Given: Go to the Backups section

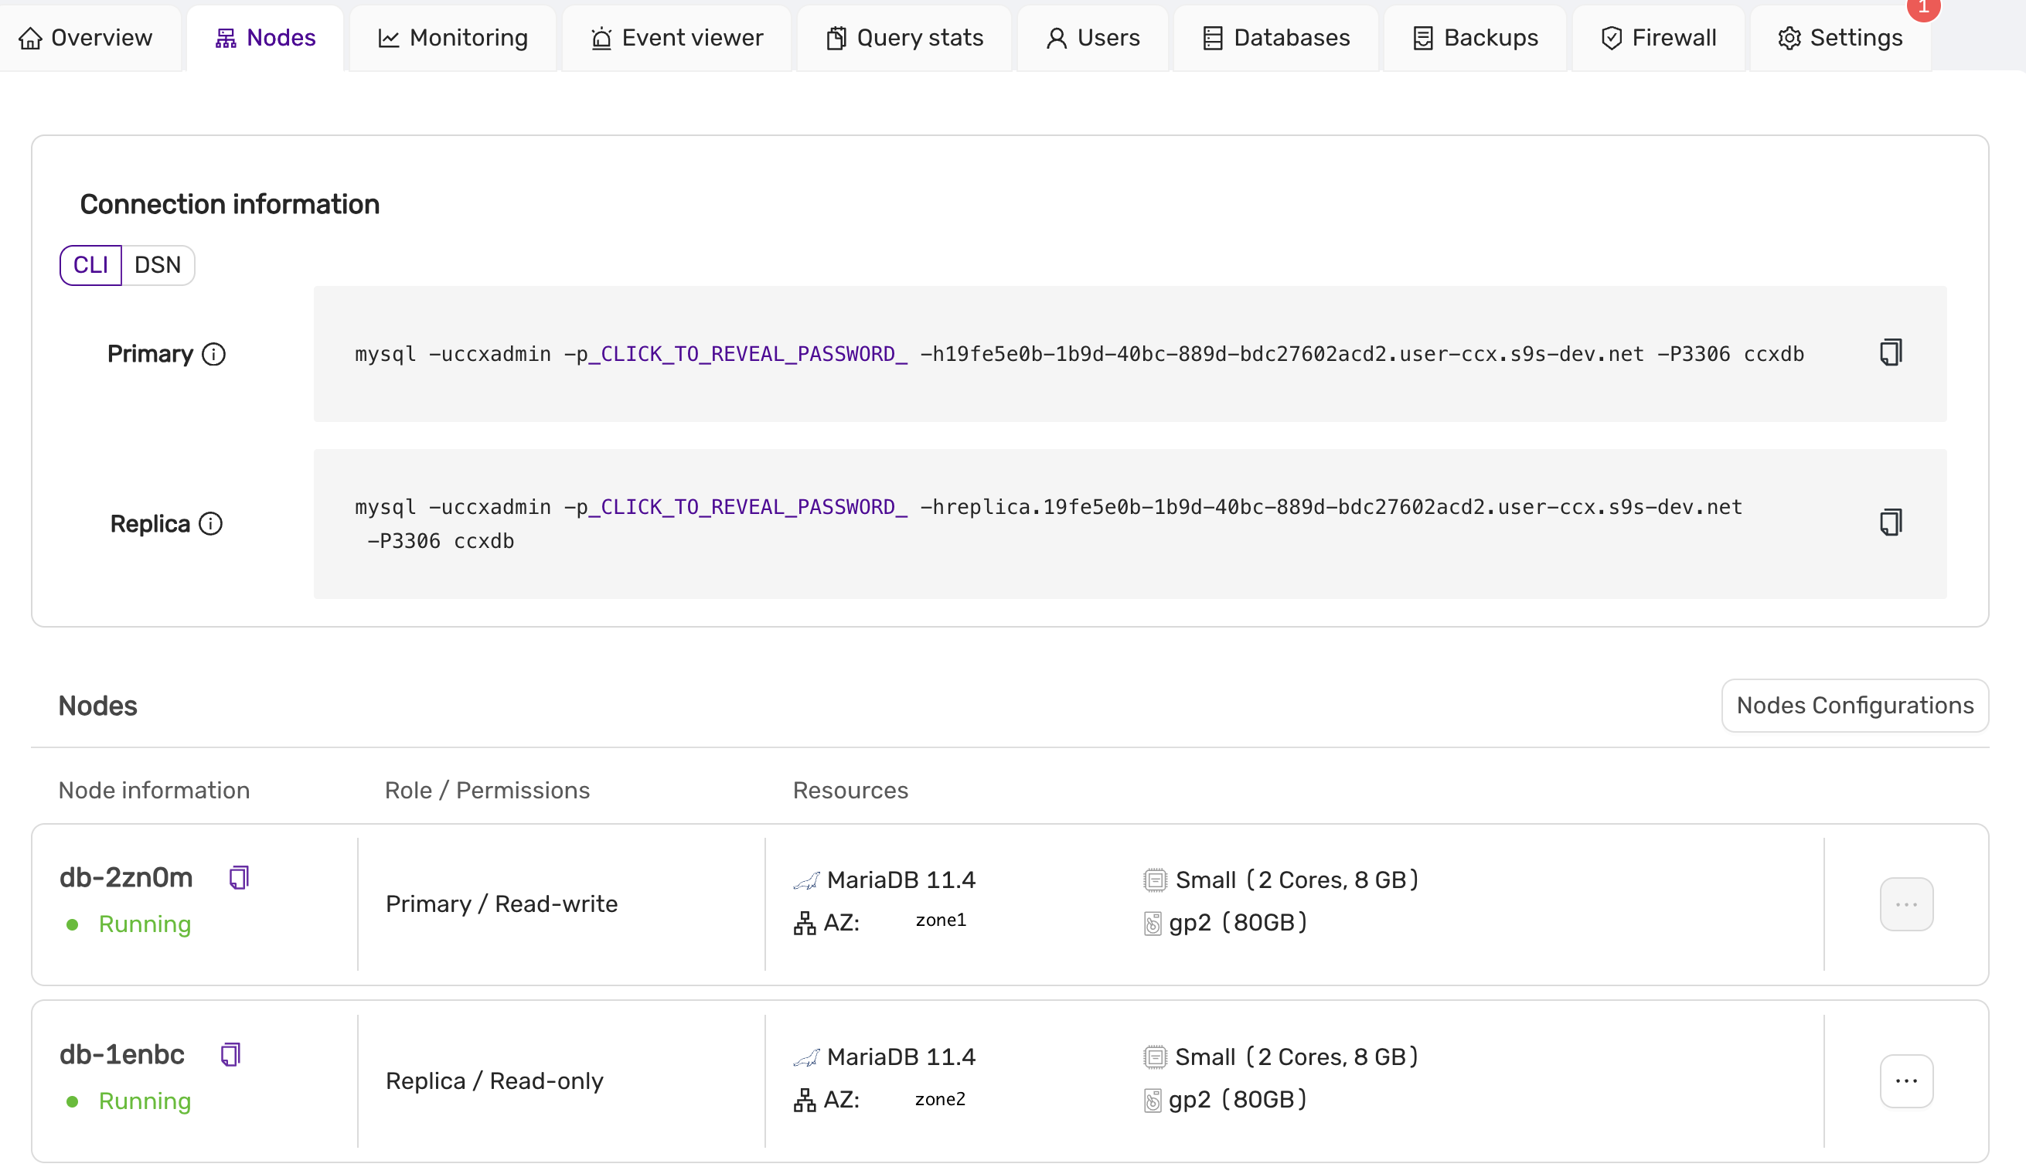Looking at the screenshot, I should [x=1475, y=38].
